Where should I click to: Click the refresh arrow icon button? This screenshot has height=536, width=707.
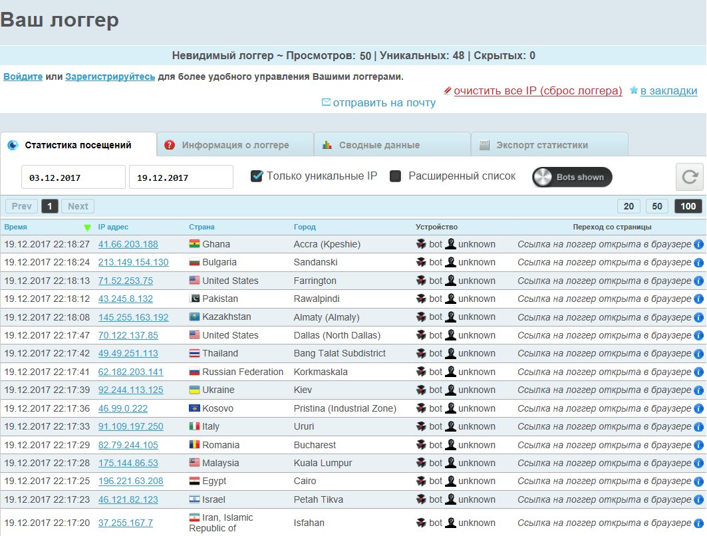click(x=690, y=177)
